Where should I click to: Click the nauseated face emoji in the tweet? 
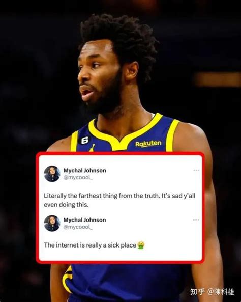tap(141, 245)
